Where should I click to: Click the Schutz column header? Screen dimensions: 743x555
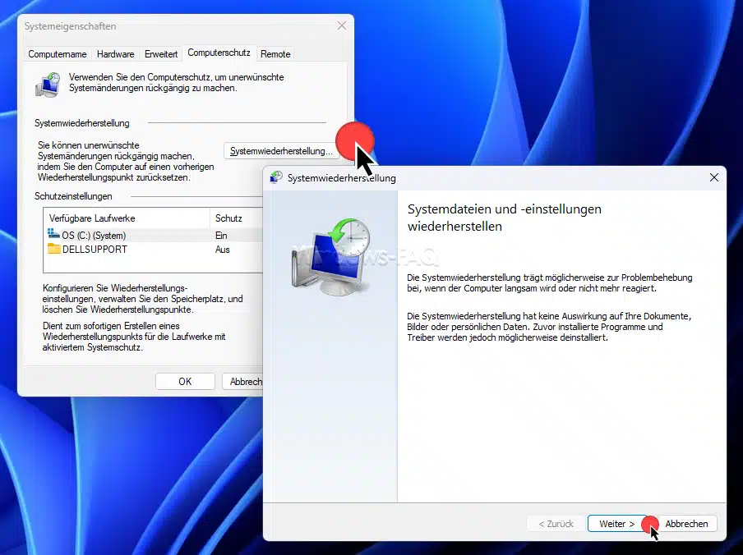click(237, 218)
